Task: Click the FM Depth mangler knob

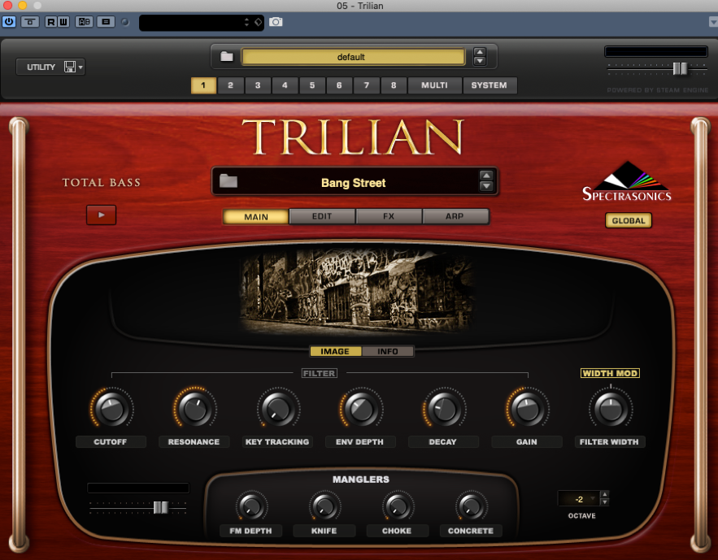Action: 251,506
